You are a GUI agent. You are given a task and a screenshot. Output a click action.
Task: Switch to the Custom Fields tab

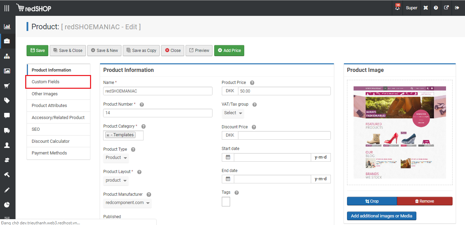click(x=58, y=82)
